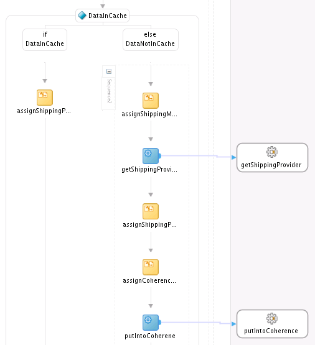Click the getShippingProvider partner link gear icon
This screenshot has height=345, width=315.
pos(272,152)
